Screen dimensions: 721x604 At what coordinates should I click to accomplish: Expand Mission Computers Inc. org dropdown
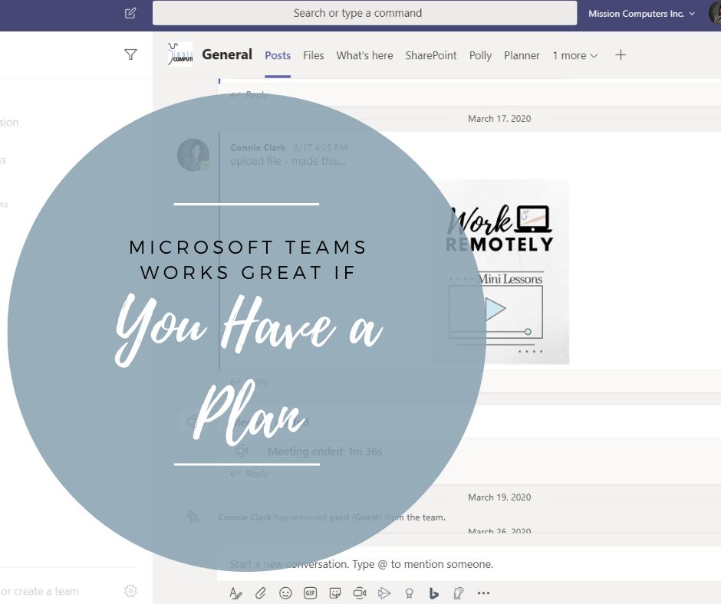[641, 14]
